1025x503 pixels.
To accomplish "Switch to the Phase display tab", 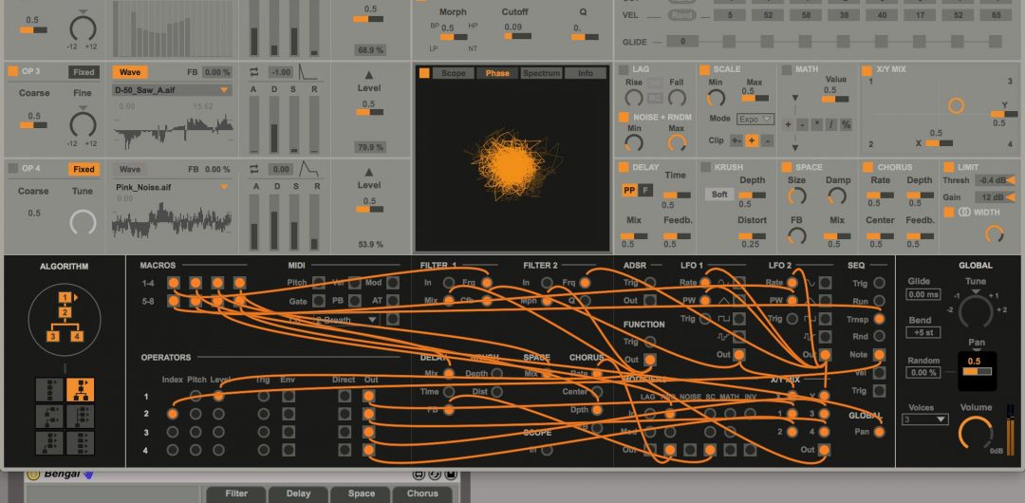I will pyautogui.click(x=497, y=73).
